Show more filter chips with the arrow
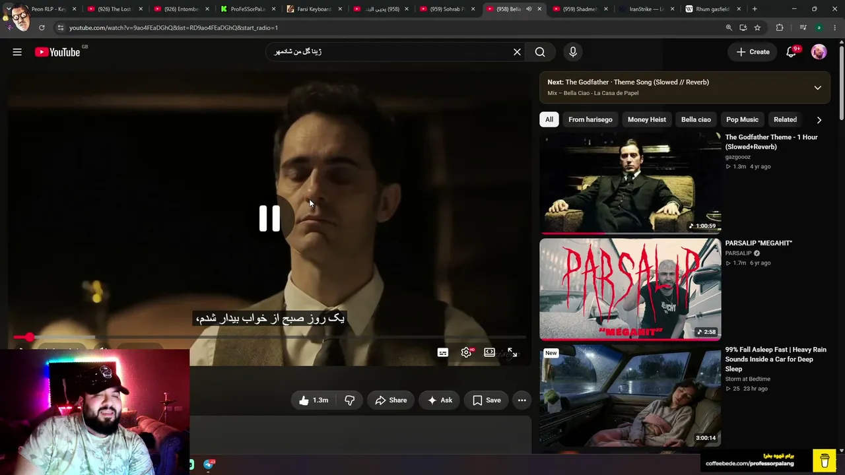This screenshot has height=475, width=845. click(819, 119)
